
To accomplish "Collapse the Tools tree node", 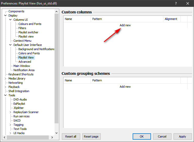I will pos(6,95).
